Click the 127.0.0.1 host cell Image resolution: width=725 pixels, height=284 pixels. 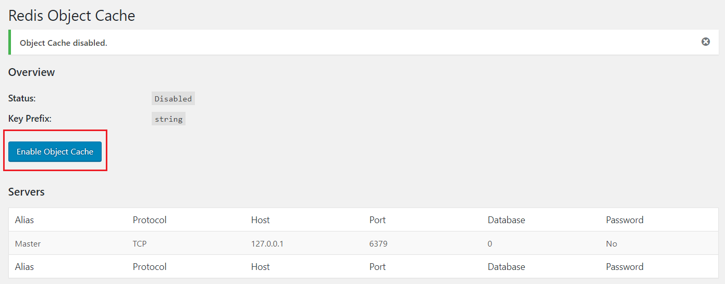tap(267, 243)
